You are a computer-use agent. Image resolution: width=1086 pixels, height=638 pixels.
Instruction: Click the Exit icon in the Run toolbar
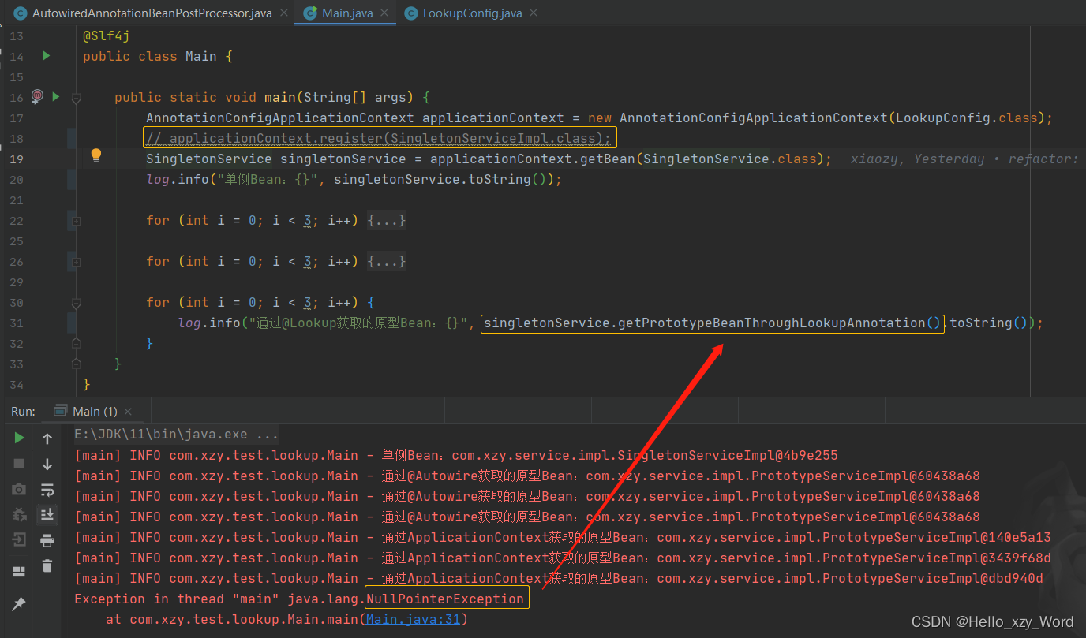tap(19, 540)
